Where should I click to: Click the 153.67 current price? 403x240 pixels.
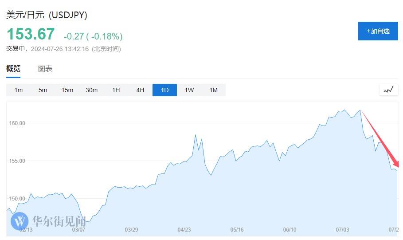tap(31, 34)
